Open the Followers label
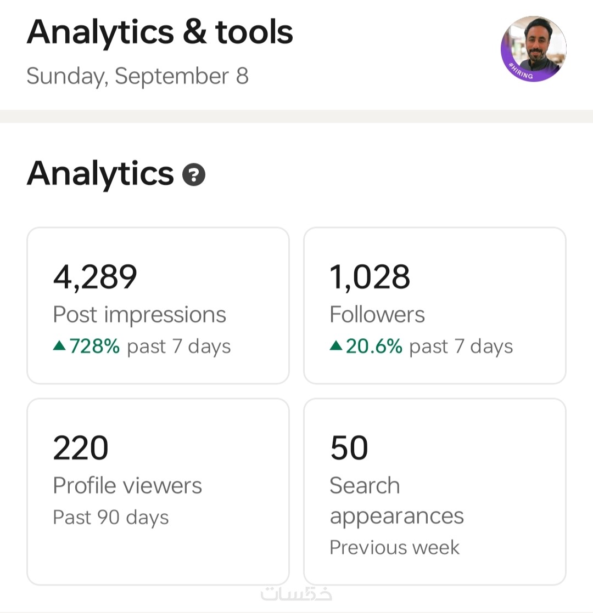 (377, 315)
